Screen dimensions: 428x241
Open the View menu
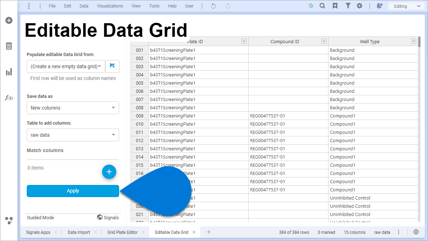[136, 6]
